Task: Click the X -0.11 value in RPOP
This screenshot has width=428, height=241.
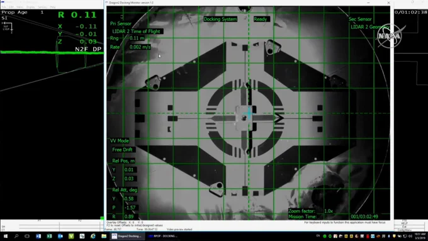Action: 86,26
